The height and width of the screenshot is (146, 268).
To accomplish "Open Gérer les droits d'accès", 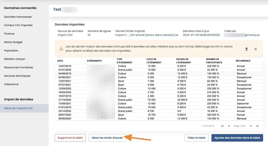I will 107,138.
